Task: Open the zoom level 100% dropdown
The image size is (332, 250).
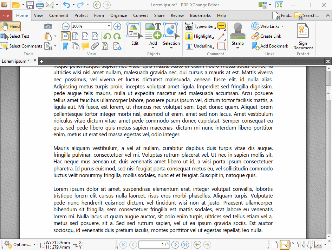Action: tap(109, 26)
